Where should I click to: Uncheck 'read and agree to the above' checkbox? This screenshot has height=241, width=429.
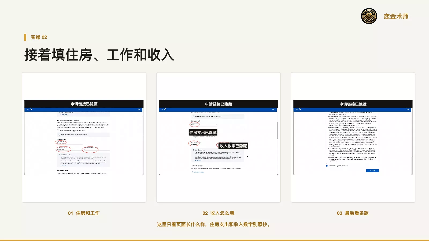tap(327, 166)
